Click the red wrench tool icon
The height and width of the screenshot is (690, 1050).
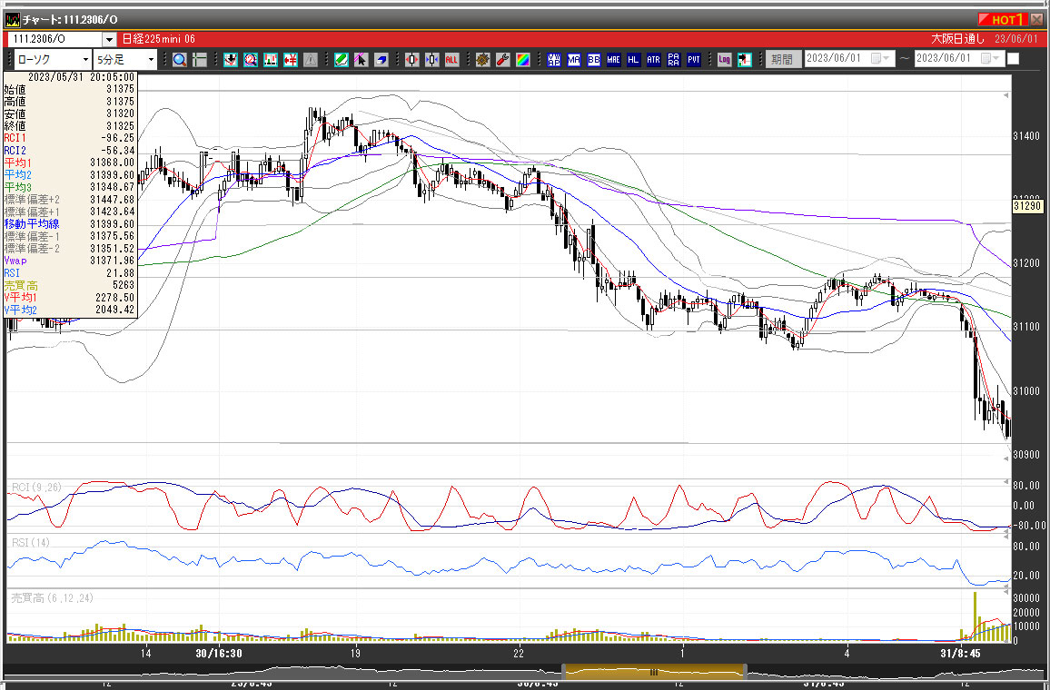coord(503,60)
